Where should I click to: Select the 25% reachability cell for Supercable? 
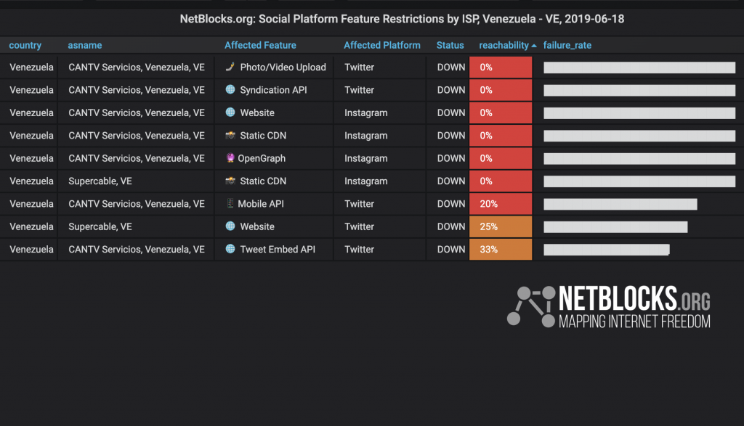click(x=501, y=226)
